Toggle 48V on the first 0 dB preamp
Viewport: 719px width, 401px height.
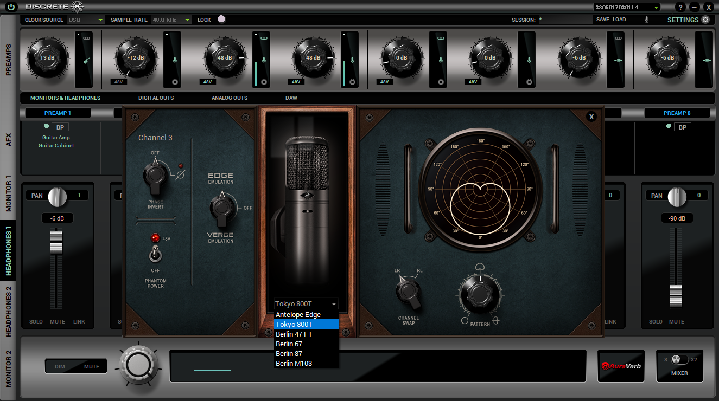384,82
